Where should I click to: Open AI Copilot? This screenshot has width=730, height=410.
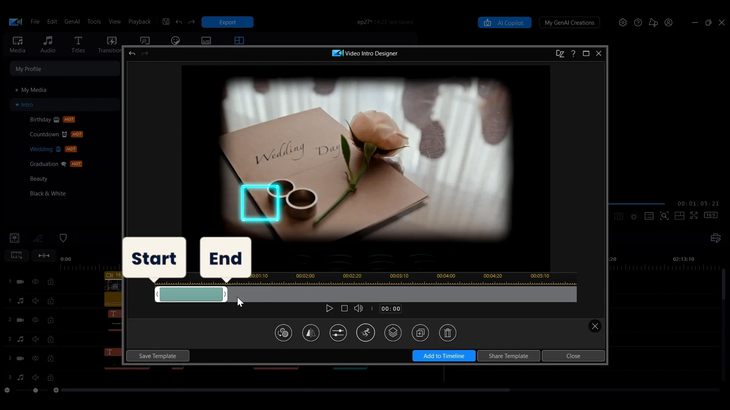point(505,23)
